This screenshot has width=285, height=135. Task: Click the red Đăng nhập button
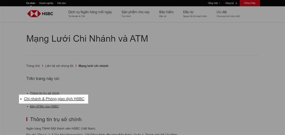(x=250, y=3)
